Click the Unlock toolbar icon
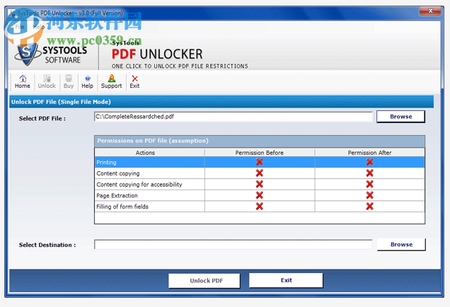 (x=47, y=82)
